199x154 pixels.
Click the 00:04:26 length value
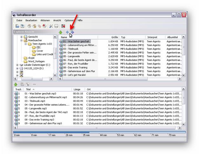78,97
